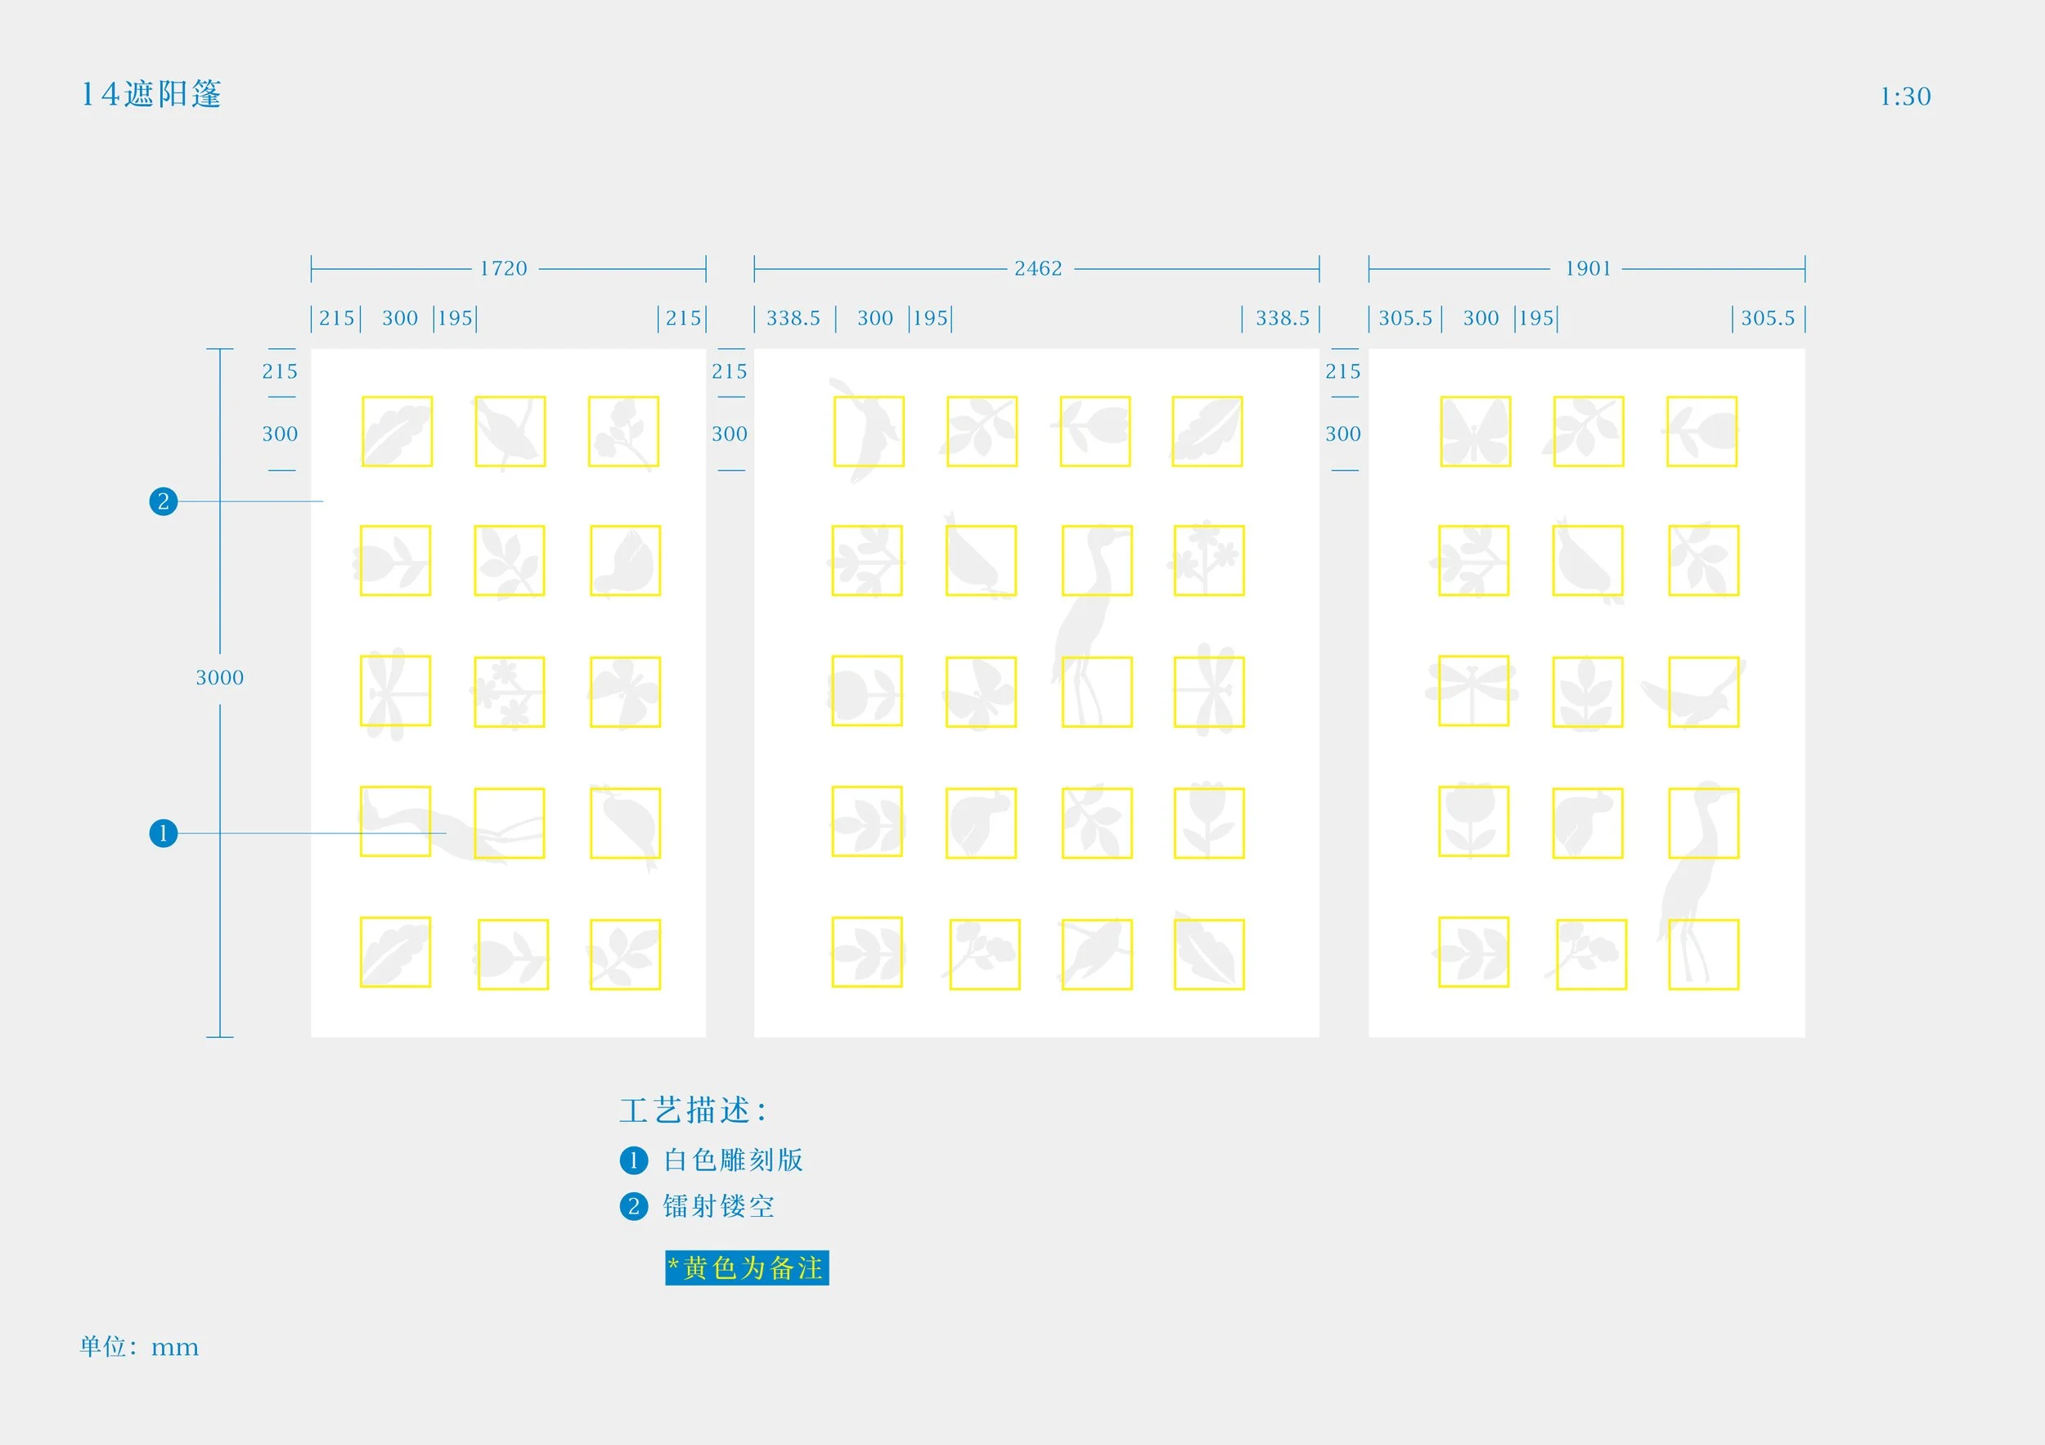Click callout marker 1 beside the left panel
Viewport: 2045px width, 1445px height.
tap(163, 833)
